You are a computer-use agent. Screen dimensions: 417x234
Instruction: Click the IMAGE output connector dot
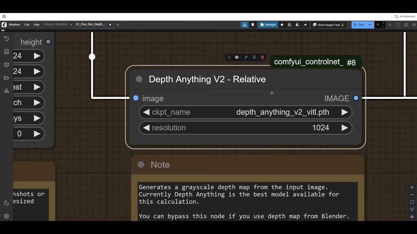coord(356,98)
